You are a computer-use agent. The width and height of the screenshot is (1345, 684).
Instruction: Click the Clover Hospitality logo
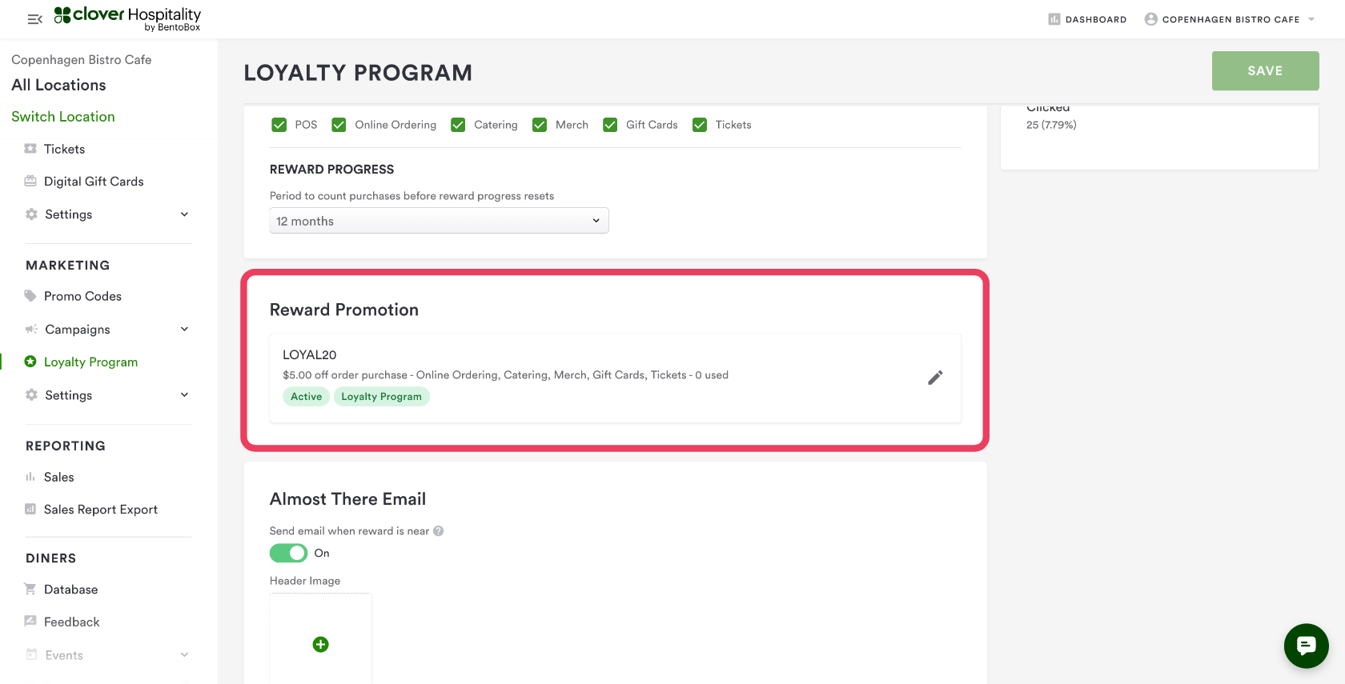click(128, 18)
